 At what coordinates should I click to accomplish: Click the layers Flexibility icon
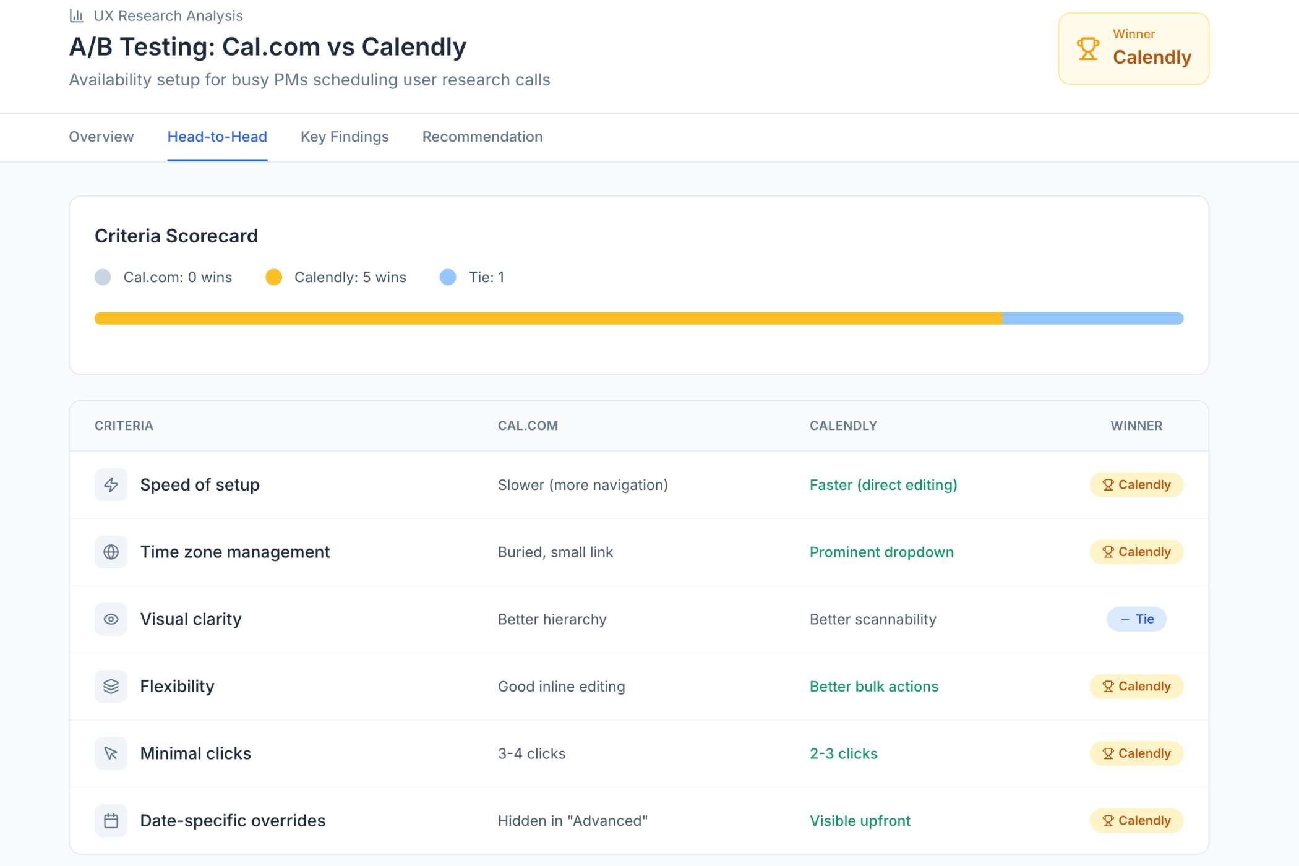coord(111,687)
